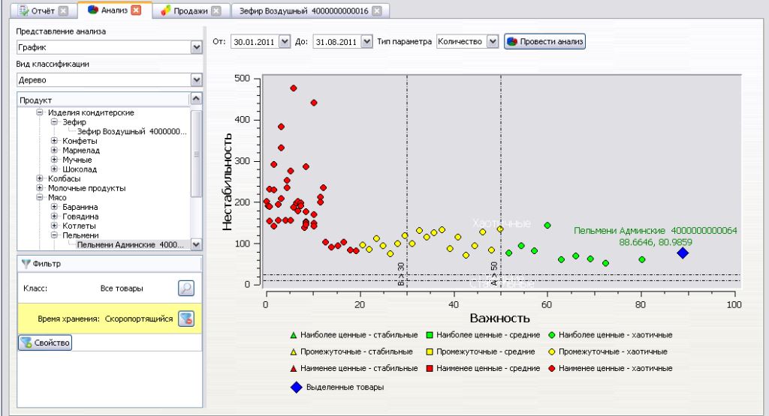This screenshot has height=416, width=769.
Task: Click the tree scrollbar down arrow
Action: click(196, 244)
